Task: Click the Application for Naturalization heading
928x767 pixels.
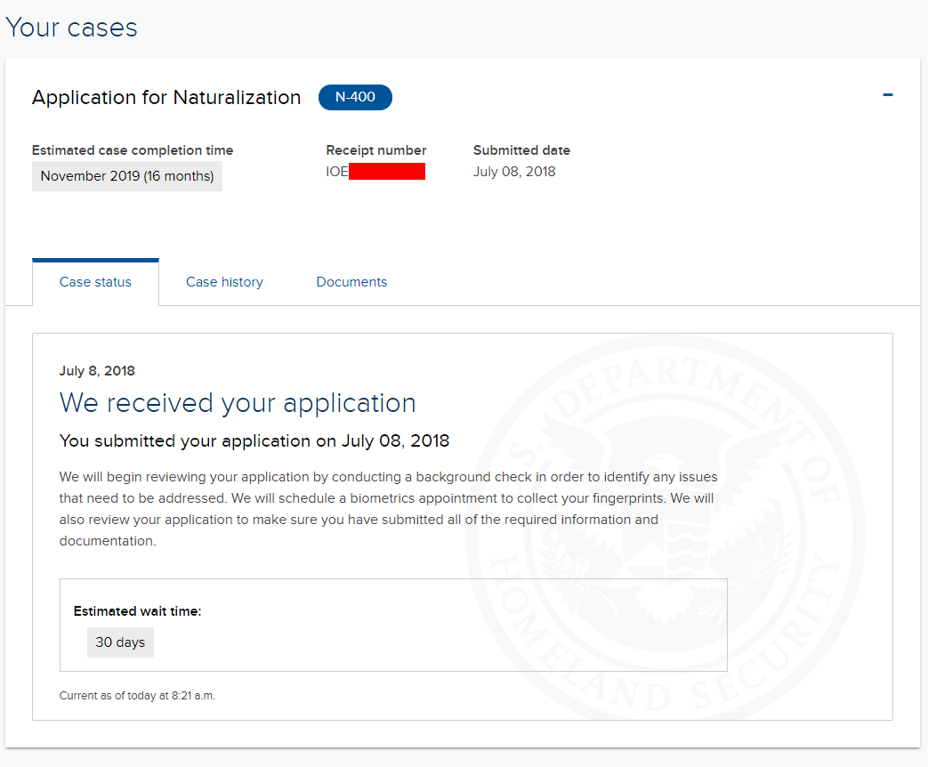Action: [x=166, y=97]
